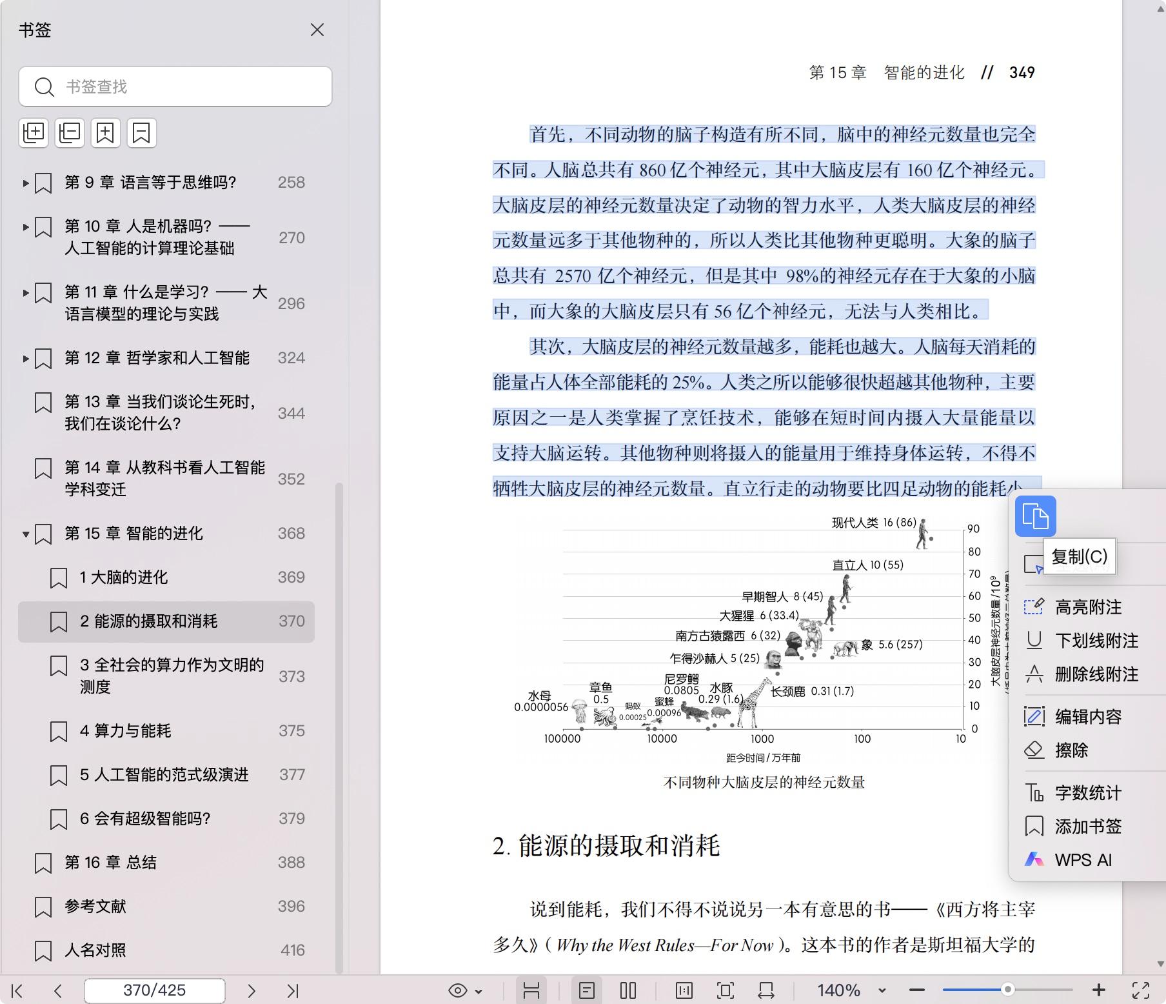Go to the first page

(17, 990)
